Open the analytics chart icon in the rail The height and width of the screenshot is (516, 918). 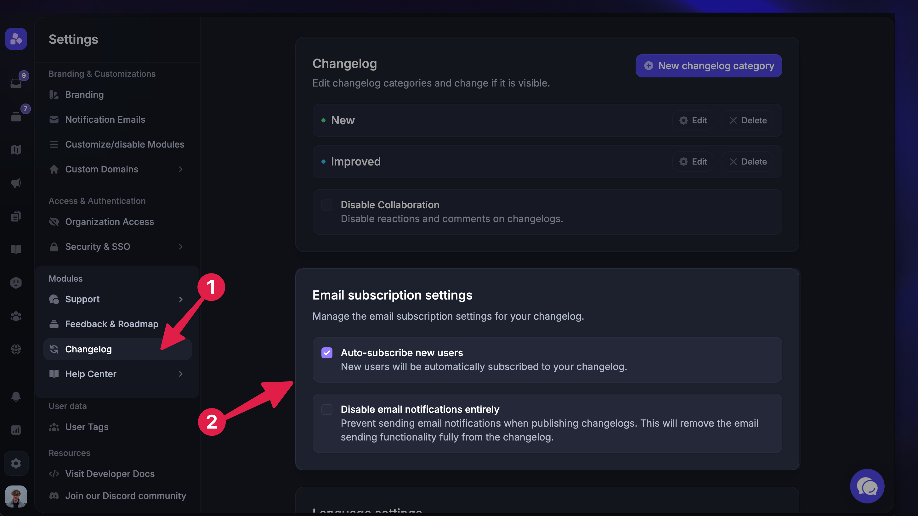pos(16,430)
